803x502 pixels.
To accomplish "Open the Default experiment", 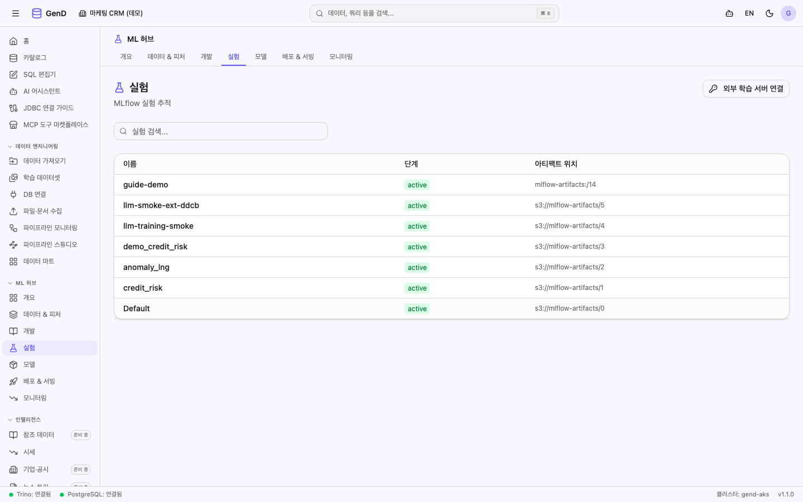I will 452,308.
